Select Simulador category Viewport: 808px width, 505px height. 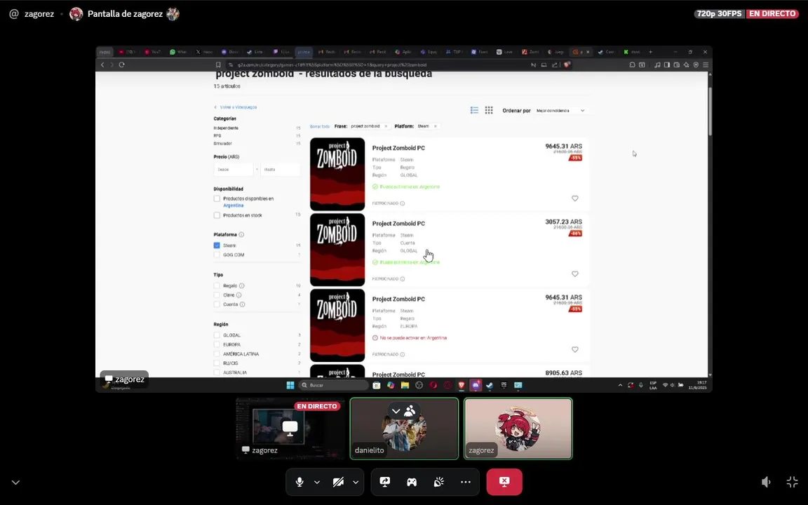(223, 143)
